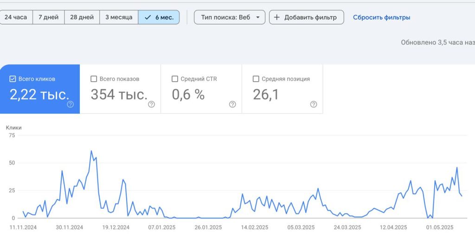Enable the Всего показов checkbox

[x=94, y=79]
